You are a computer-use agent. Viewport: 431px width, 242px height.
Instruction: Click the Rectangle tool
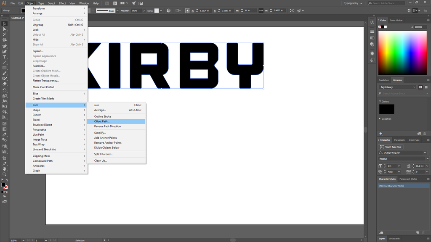coord(5,68)
